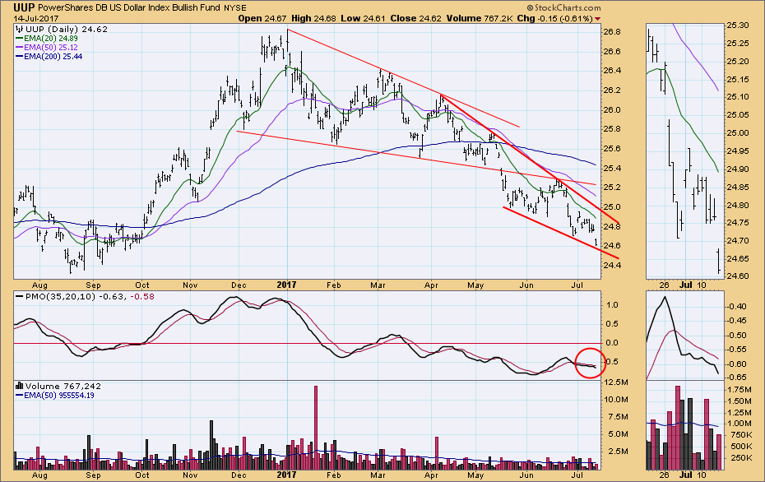Click the 7.5M volume axis label
The width and height of the screenshot is (765, 482).
(x=618, y=417)
